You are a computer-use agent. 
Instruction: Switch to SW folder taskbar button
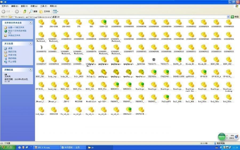[99, 148]
